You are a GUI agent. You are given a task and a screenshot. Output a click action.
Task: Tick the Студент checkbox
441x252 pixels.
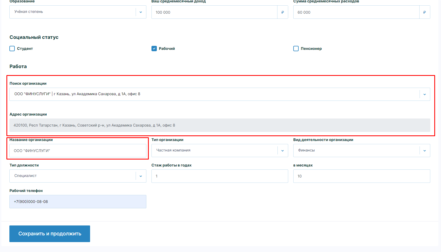click(12, 49)
